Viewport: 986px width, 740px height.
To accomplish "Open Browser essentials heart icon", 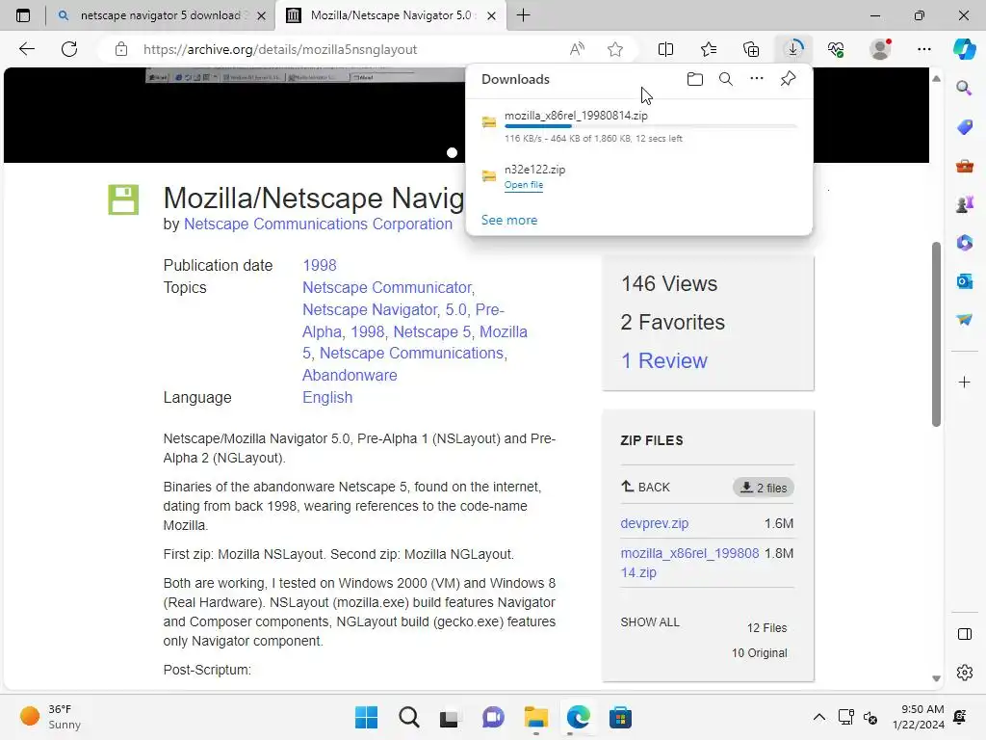I will [x=836, y=49].
